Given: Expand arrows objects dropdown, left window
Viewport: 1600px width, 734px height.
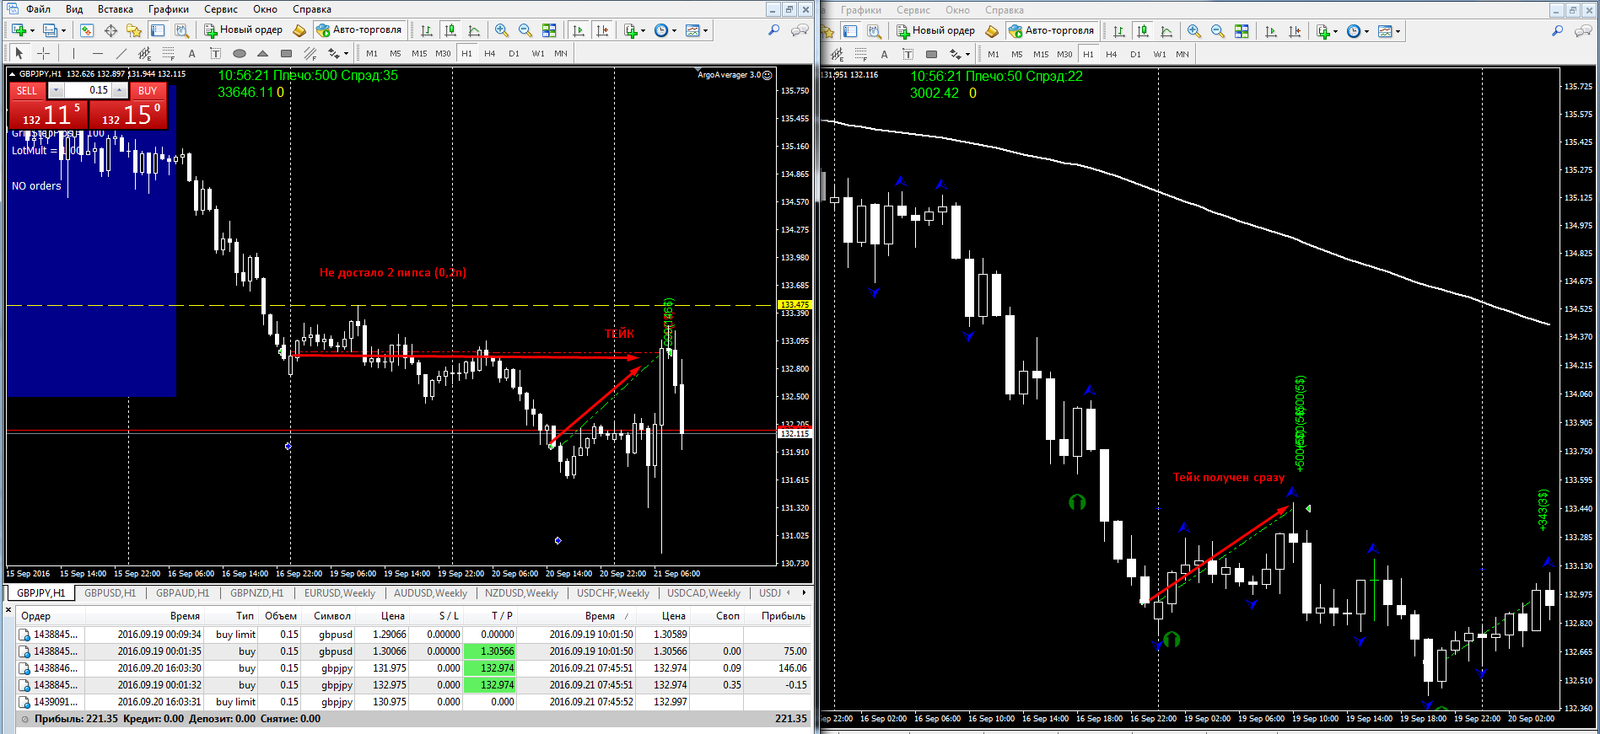Looking at the screenshot, I should coord(346,54).
